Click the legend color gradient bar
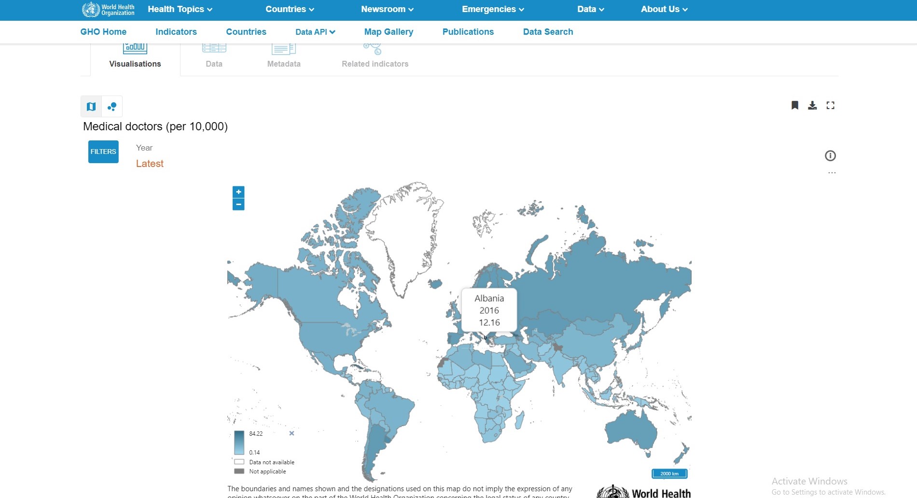 click(x=239, y=443)
